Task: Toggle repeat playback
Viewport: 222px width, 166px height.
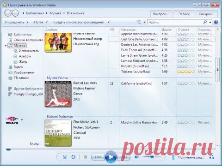Action: click(74, 157)
